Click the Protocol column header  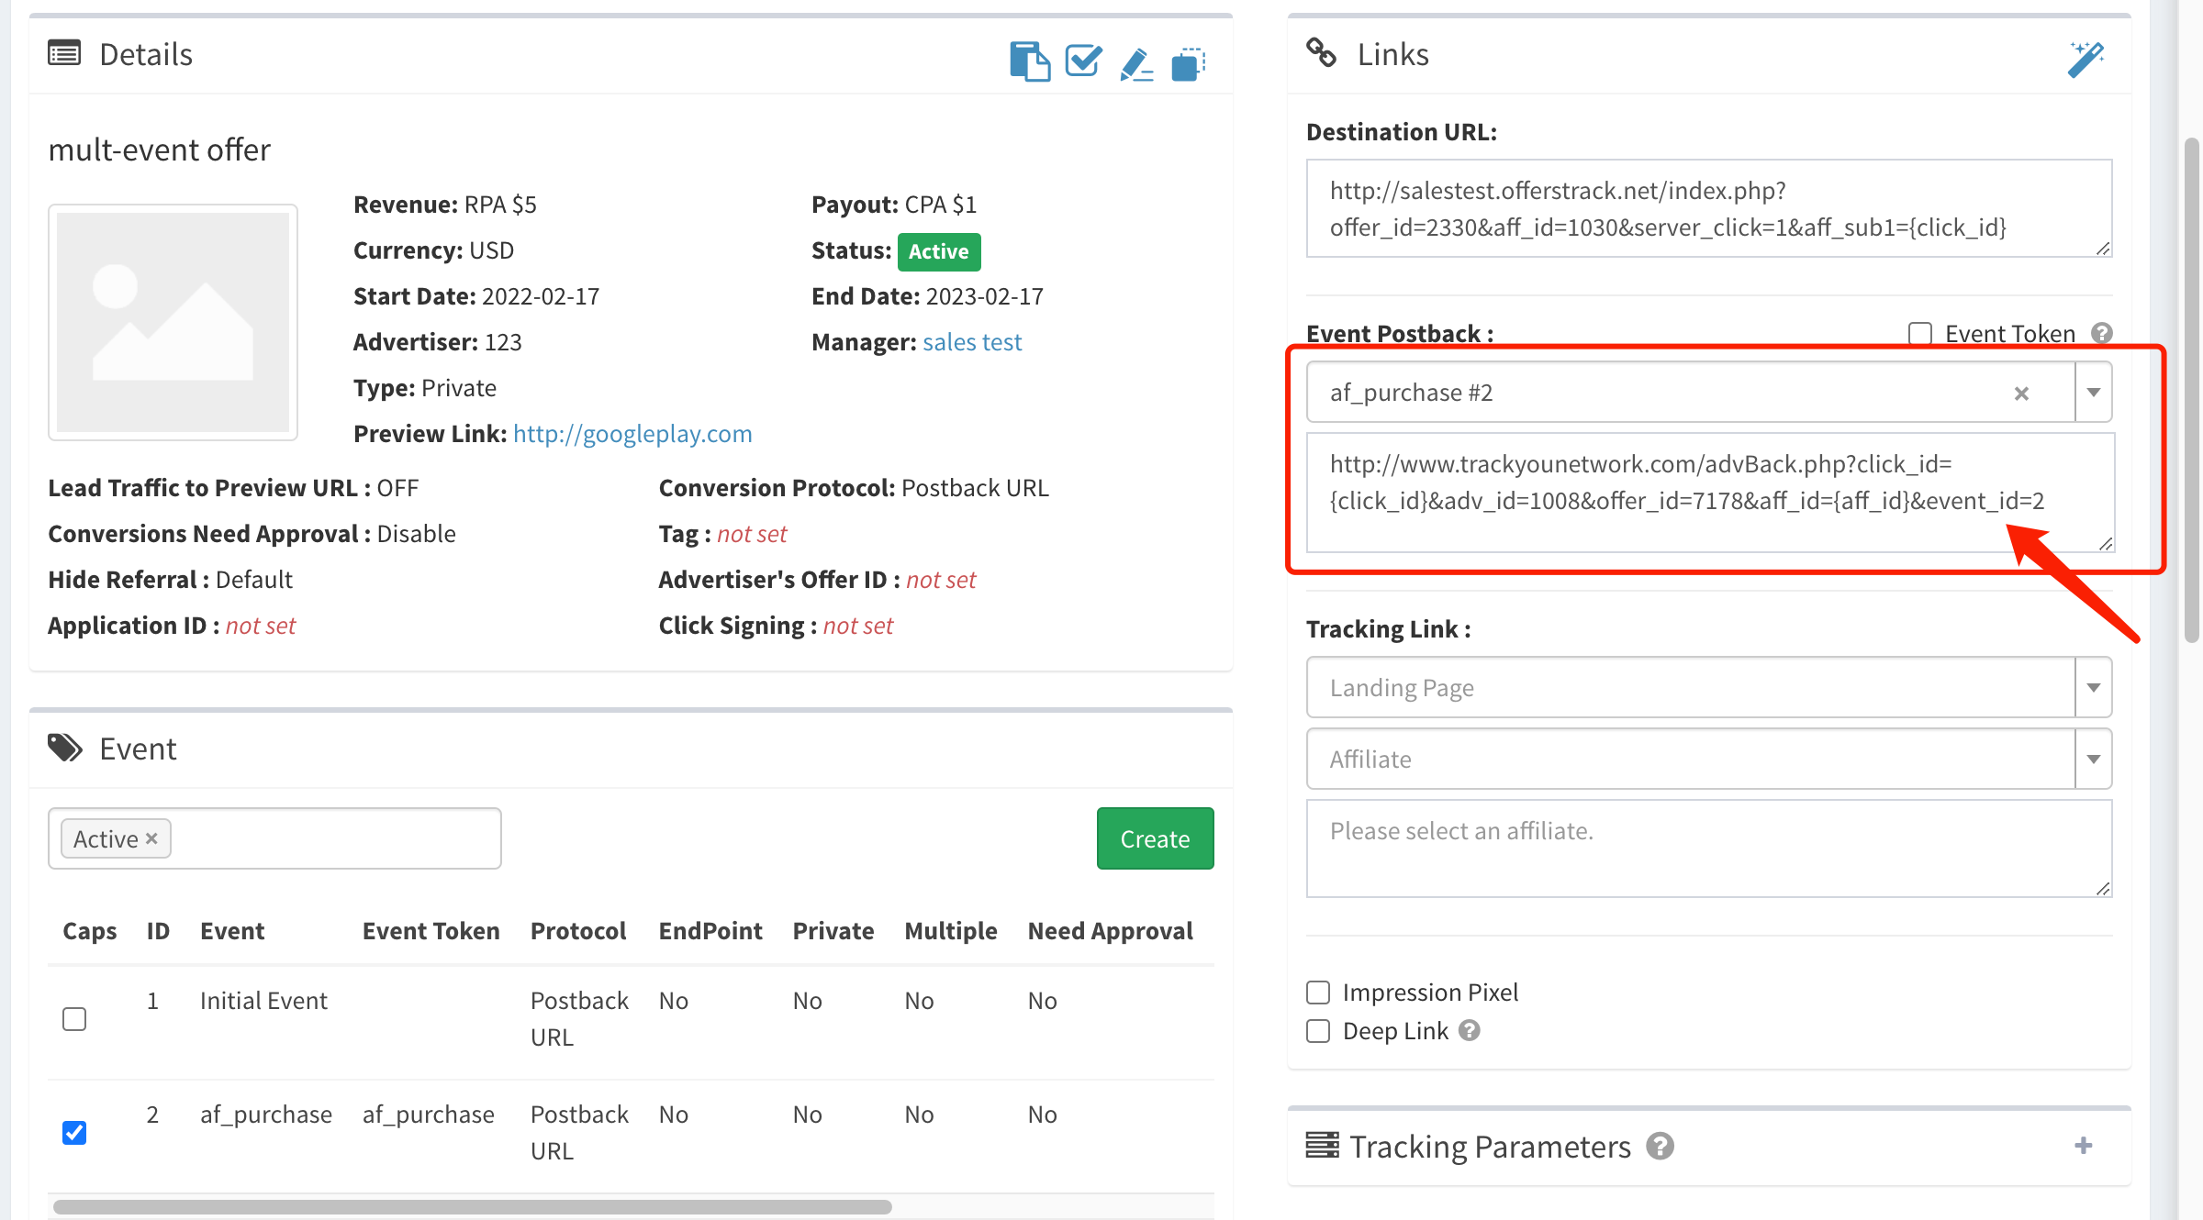pyautogui.click(x=578, y=931)
